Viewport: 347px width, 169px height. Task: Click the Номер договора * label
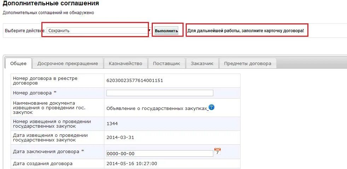35,93
